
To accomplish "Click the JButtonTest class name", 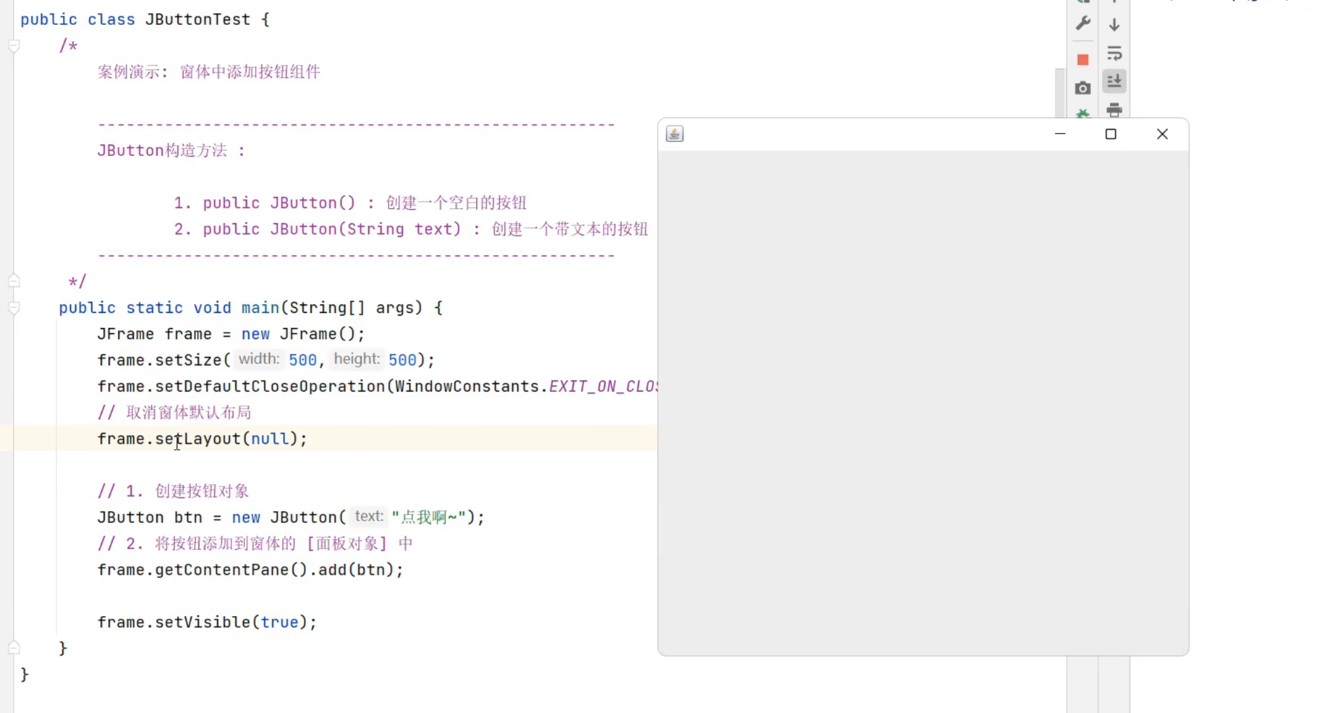I will click(x=197, y=20).
